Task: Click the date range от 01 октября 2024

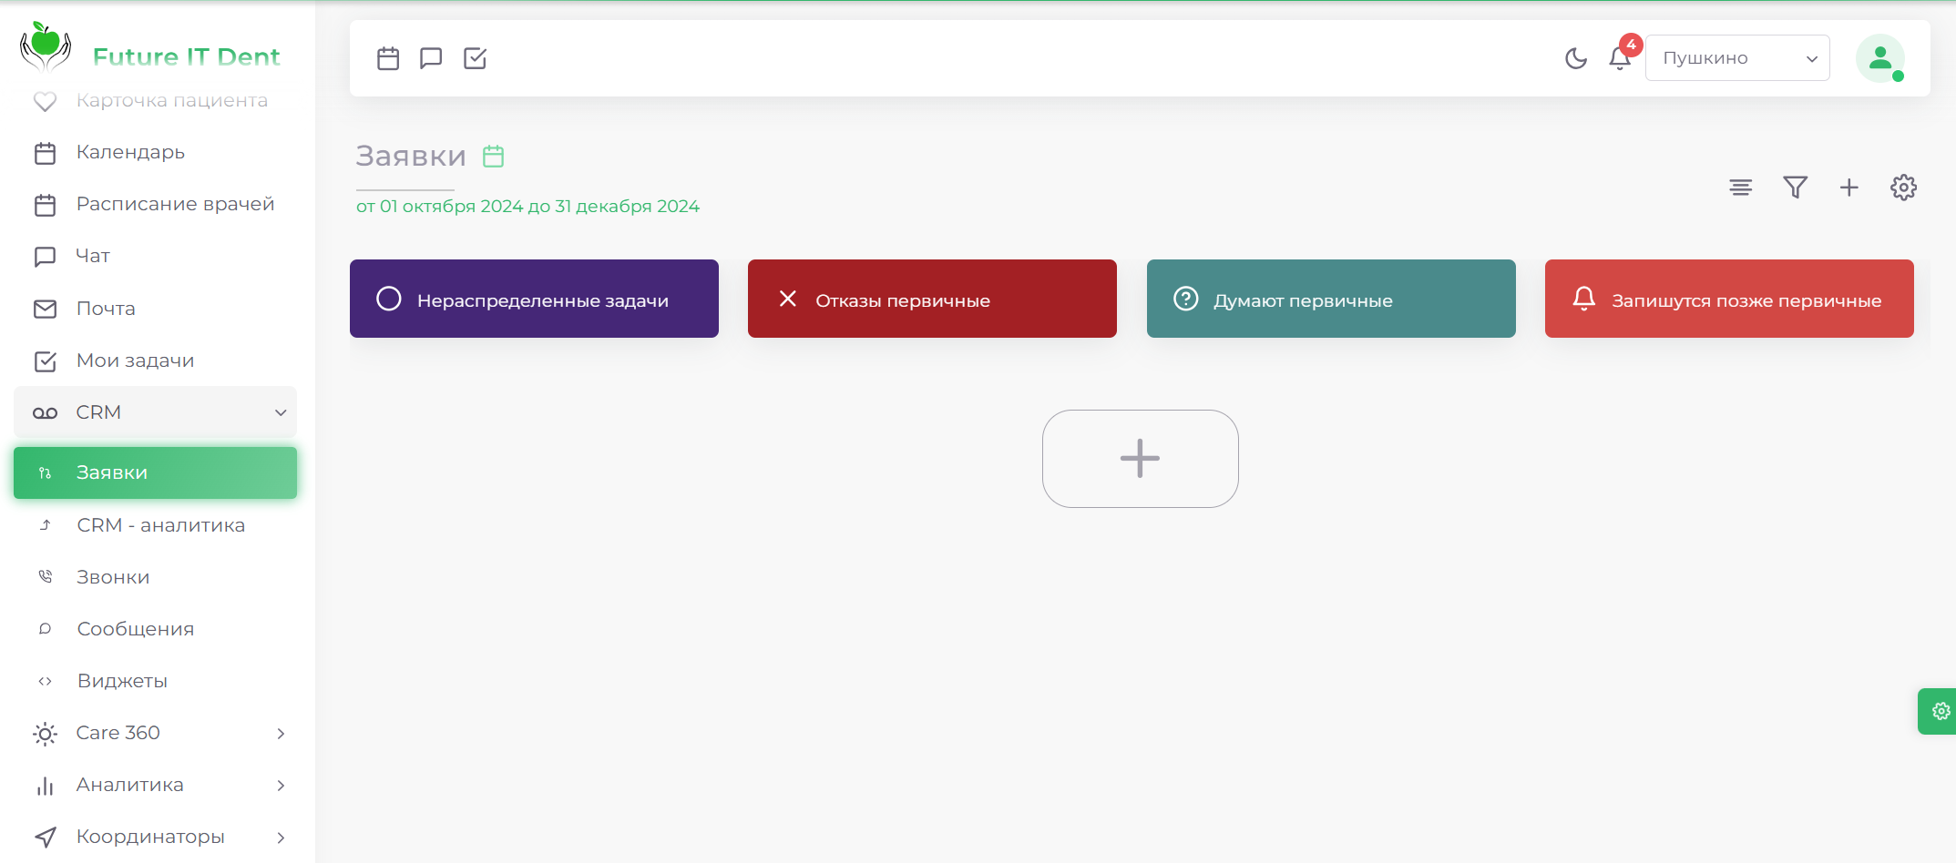Action: click(527, 207)
